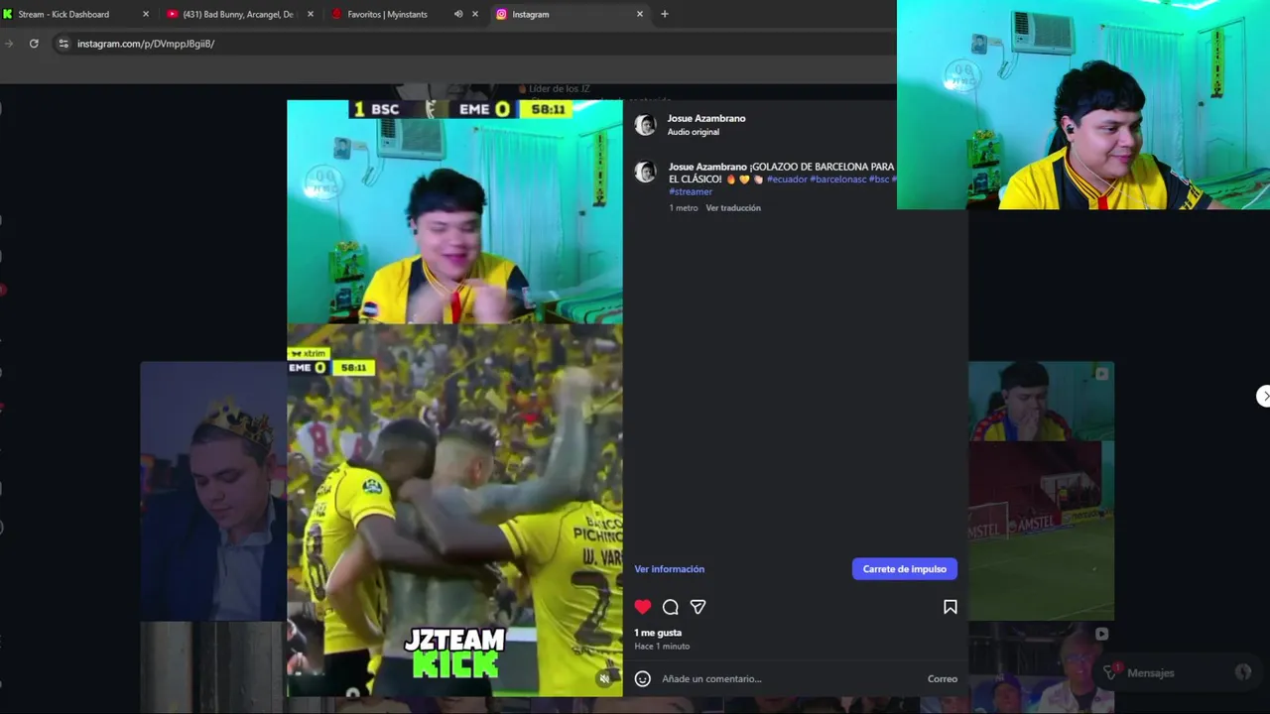1270x714 pixels.
Task: Open the caption author's profile picture
Action: pyautogui.click(x=645, y=172)
